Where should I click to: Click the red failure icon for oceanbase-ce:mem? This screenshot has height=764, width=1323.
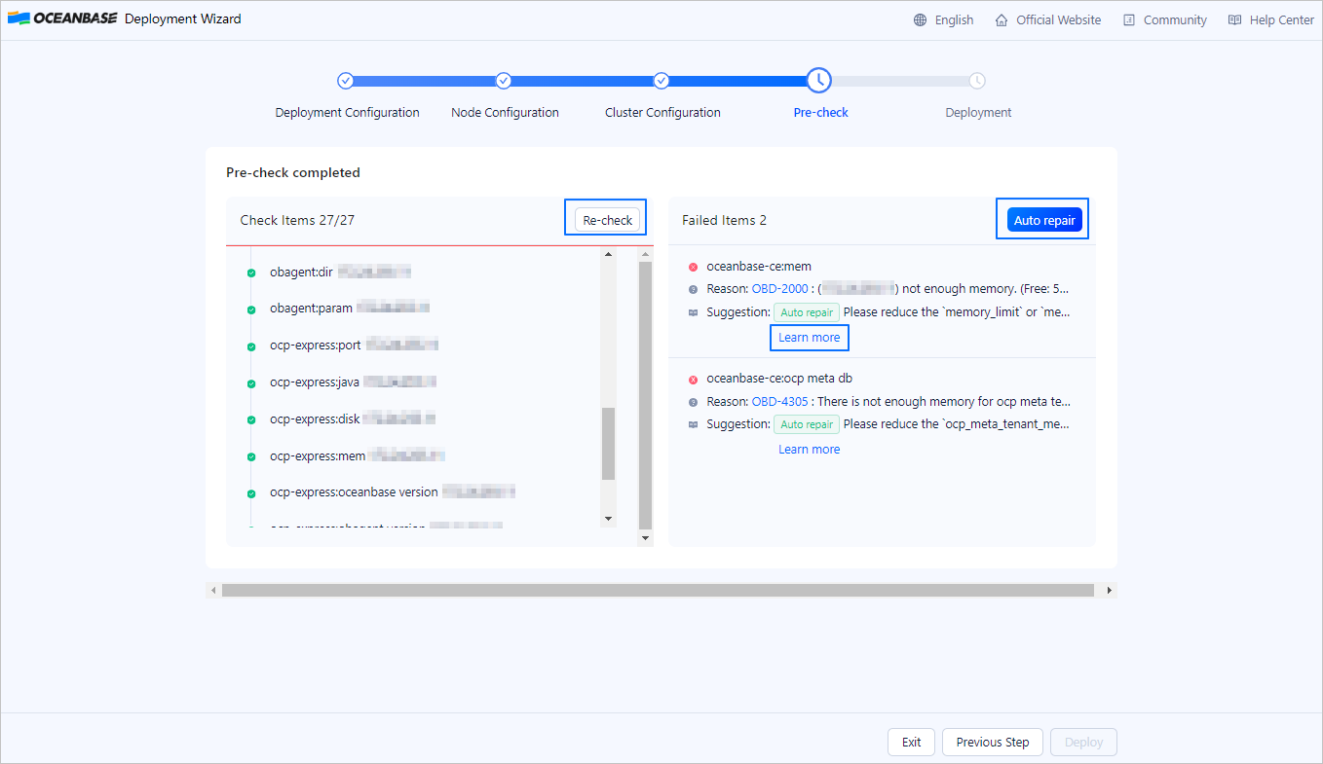693,267
